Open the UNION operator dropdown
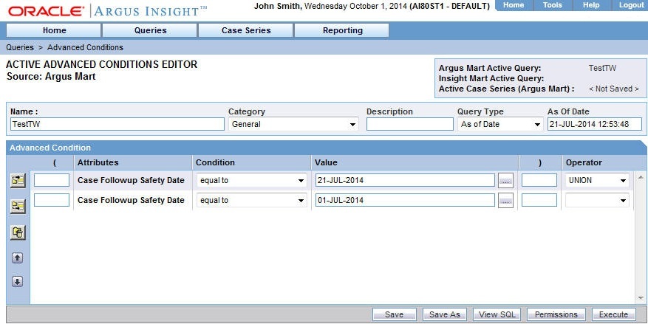 pos(597,180)
